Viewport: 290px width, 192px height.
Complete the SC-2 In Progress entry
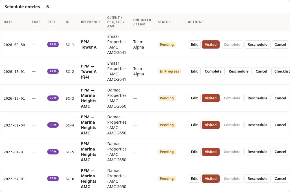pos(213,71)
